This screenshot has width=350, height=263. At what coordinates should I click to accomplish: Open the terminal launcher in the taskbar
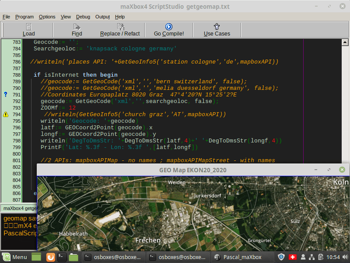[62, 257]
